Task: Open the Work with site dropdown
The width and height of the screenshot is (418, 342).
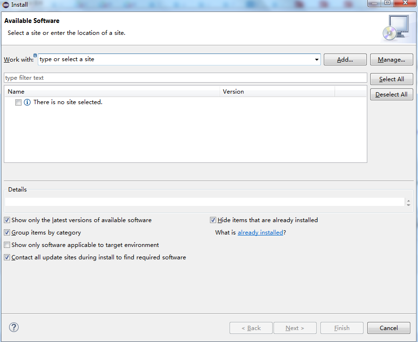Action: point(316,59)
